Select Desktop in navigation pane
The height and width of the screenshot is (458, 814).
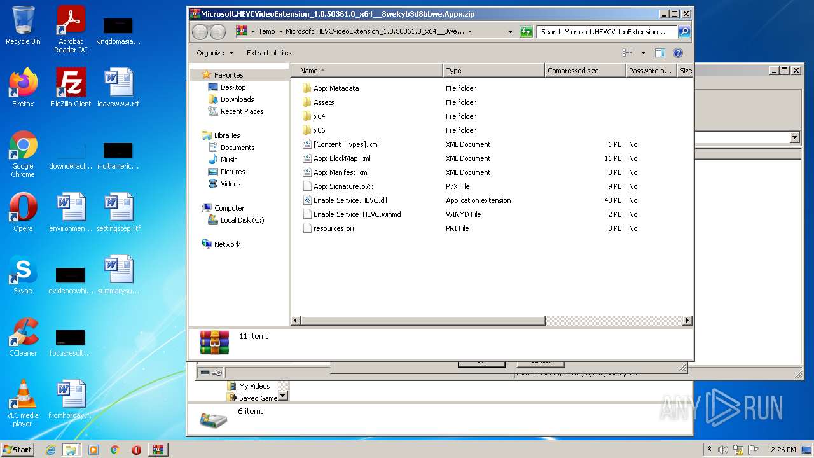[233, 87]
